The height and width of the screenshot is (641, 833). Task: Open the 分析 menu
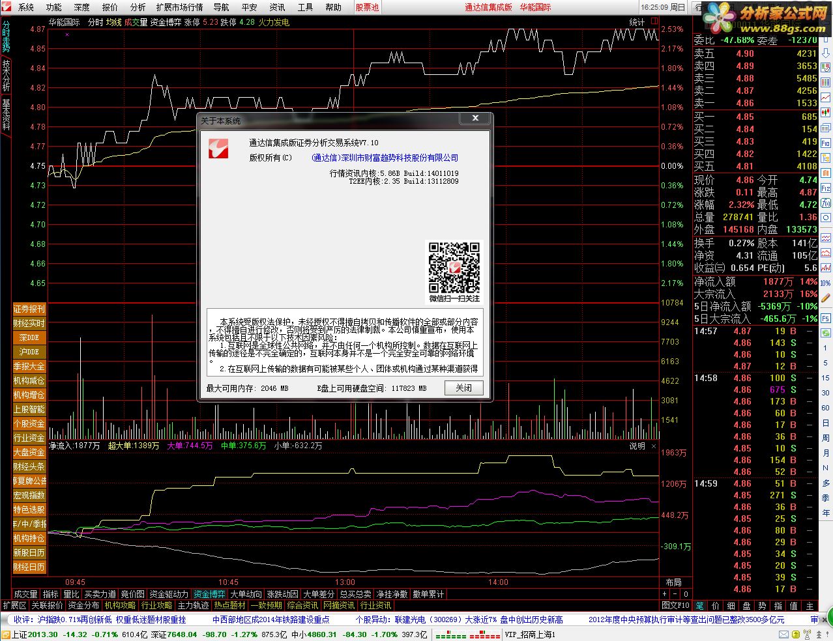click(138, 7)
